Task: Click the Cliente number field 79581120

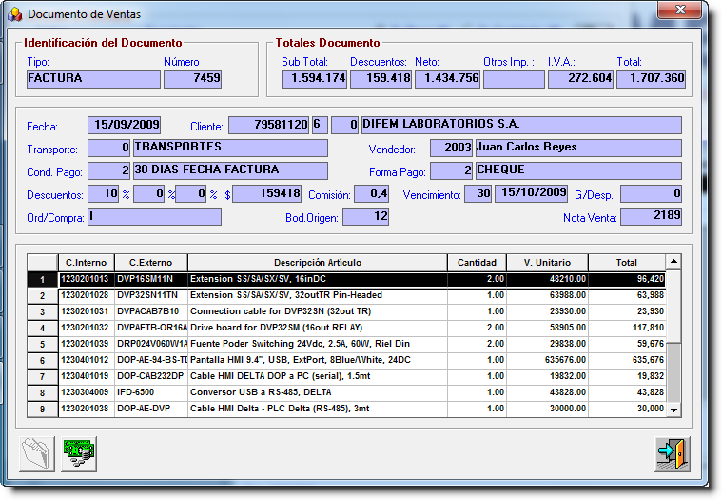Action: 268,125
